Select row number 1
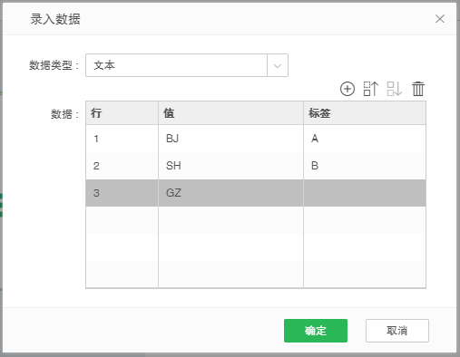The width and height of the screenshot is (460, 357). coord(122,139)
